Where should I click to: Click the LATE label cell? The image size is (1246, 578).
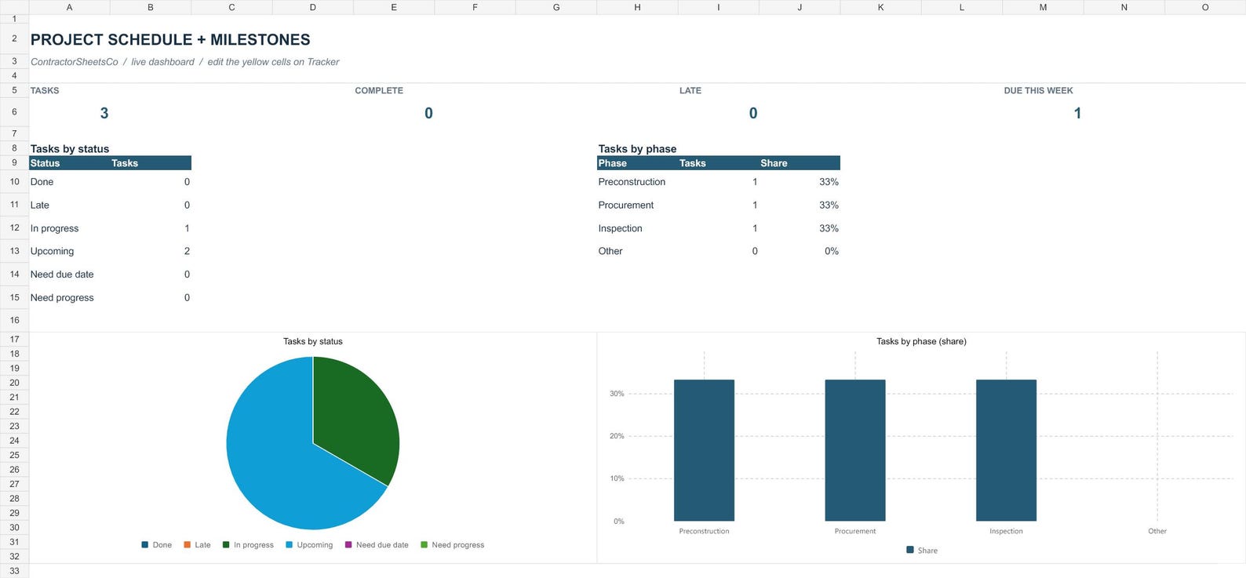[690, 91]
